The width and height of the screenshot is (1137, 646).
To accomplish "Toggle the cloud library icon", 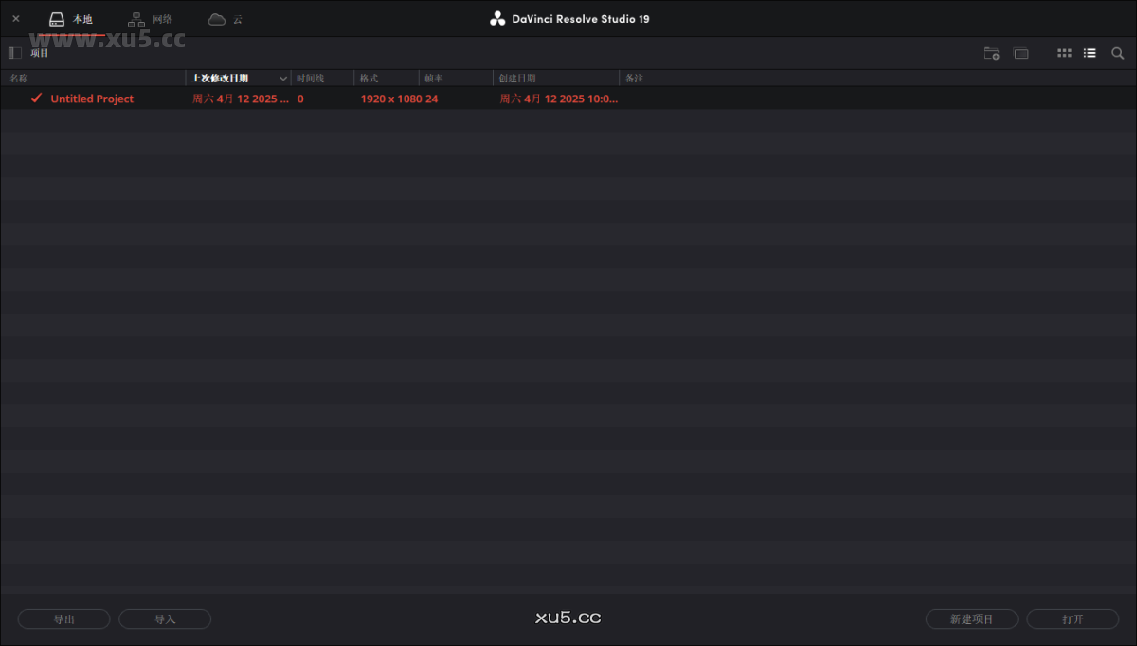I will (219, 17).
